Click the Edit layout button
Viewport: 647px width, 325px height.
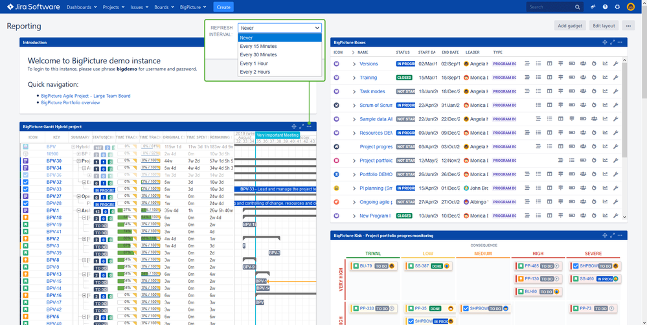pyautogui.click(x=604, y=25)
